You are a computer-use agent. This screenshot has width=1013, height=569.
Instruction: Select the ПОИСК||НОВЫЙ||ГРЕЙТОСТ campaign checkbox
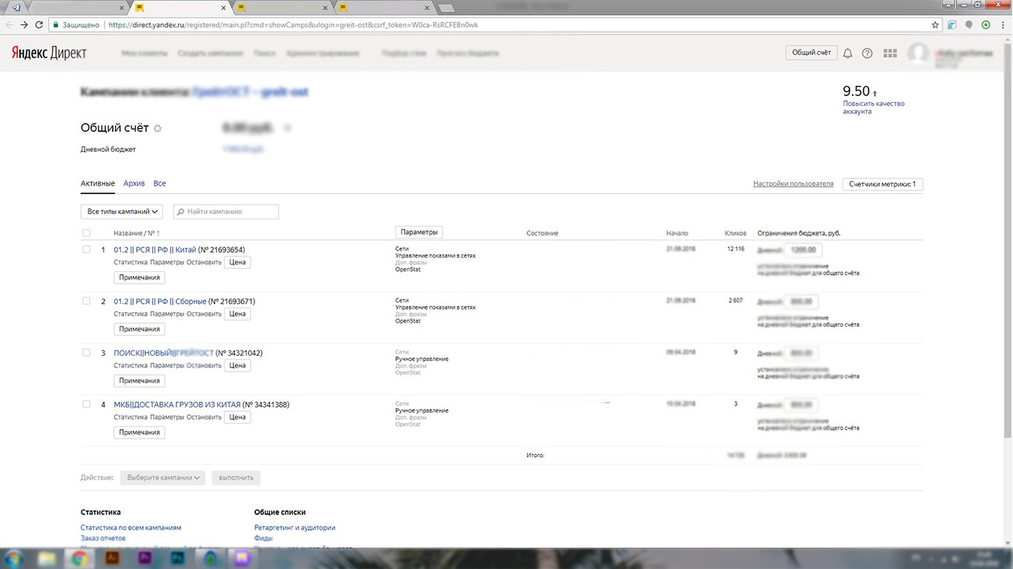pyautogui.click(x=86, y=353)
